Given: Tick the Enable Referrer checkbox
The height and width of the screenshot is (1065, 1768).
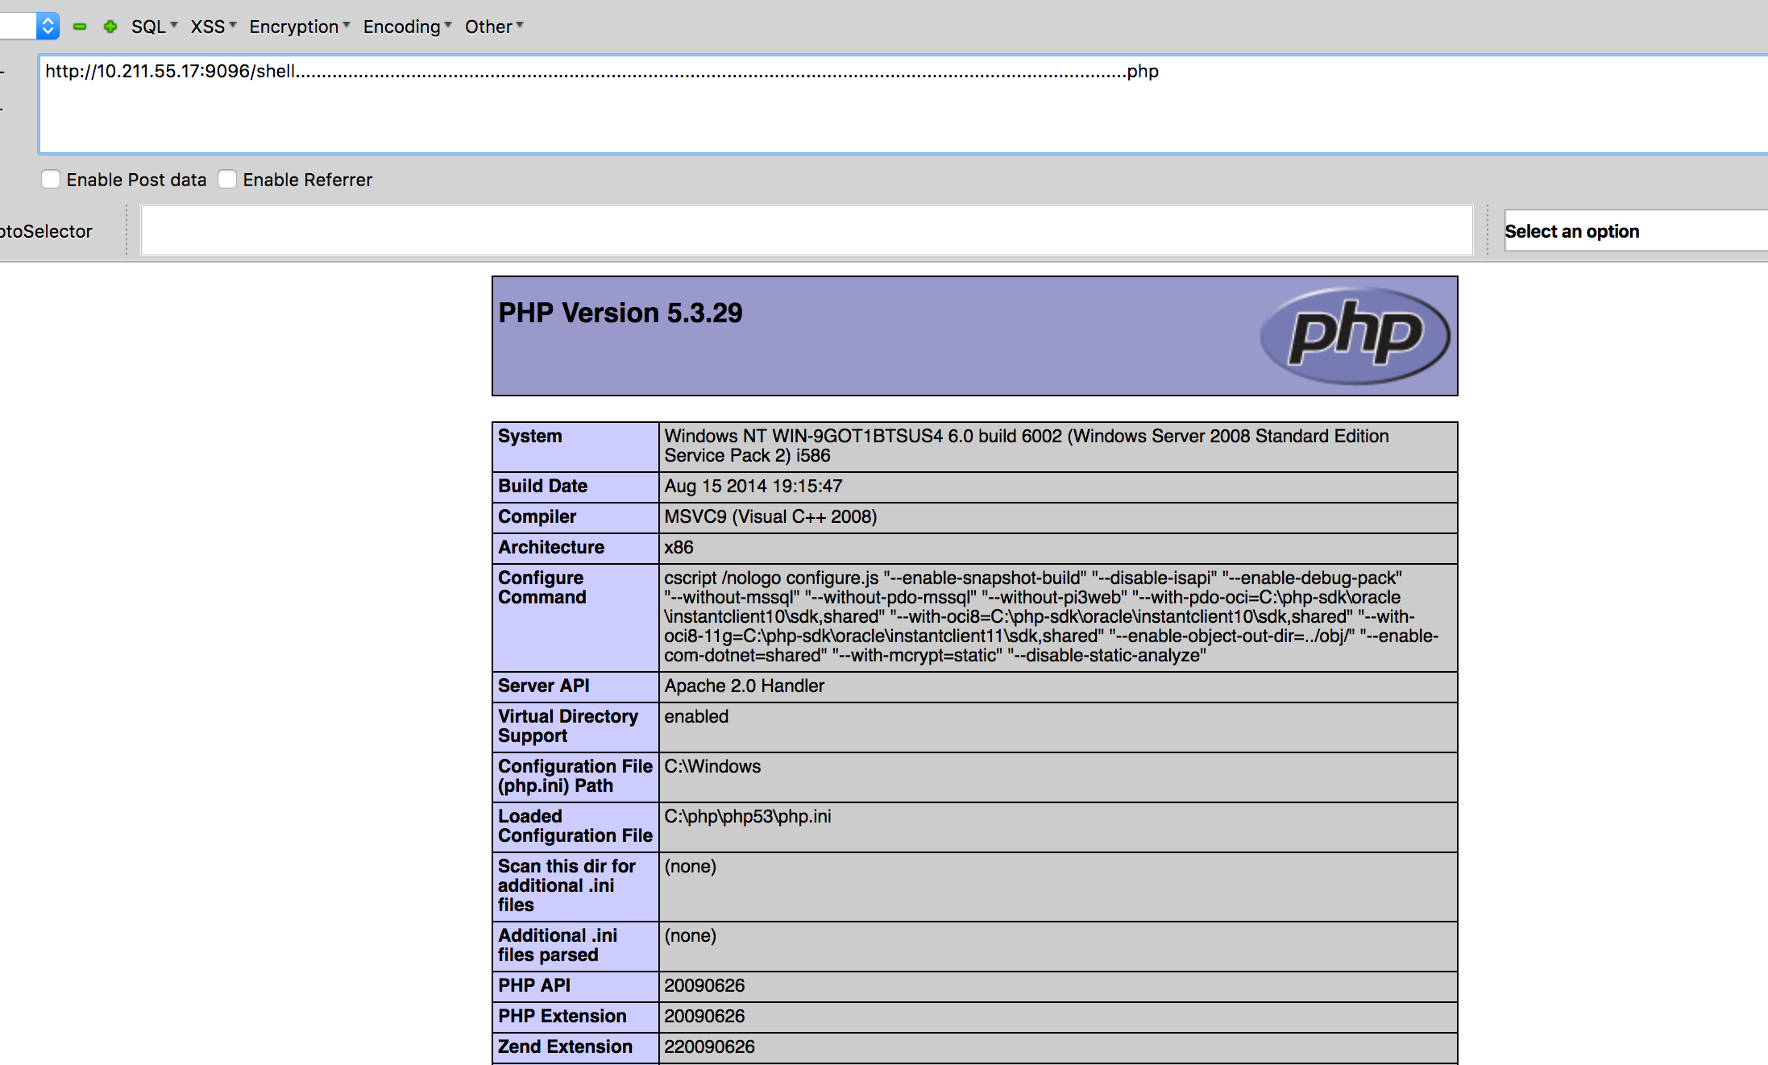Looking at the screenshot, I should [227, 179].
